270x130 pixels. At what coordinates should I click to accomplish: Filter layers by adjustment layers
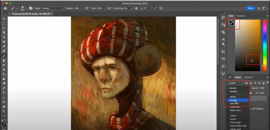tap(251, 83)
